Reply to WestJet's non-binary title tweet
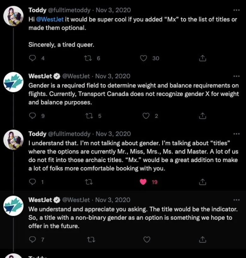Viewport: 246px width, 258px height. (x=32, y=240)
